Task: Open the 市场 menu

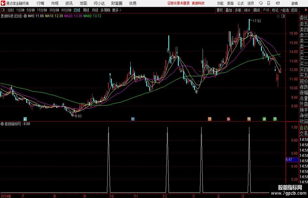Action: [x=55, y=3]
